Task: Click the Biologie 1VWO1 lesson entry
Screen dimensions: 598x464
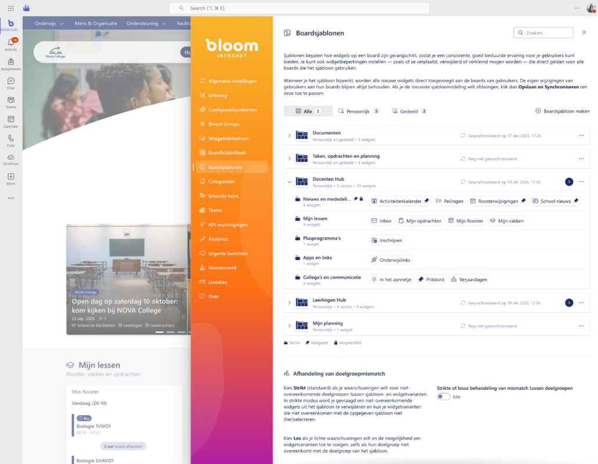Action: click(125, 426)
